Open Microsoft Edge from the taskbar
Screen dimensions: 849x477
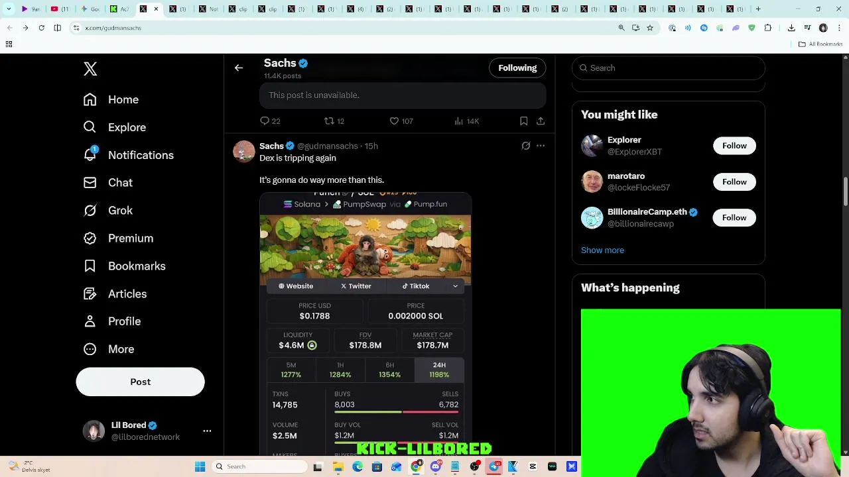[357, 466]
